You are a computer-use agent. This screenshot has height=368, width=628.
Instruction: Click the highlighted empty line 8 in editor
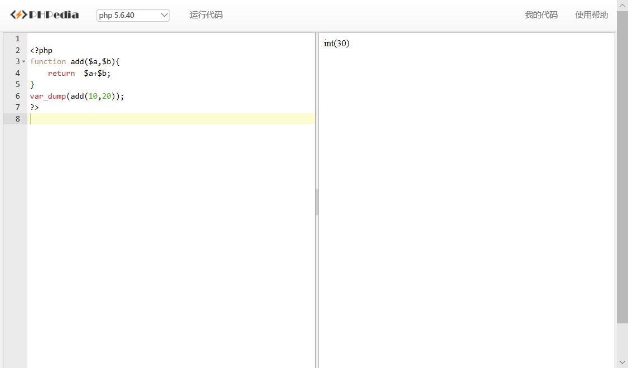[x=171, y=119]
